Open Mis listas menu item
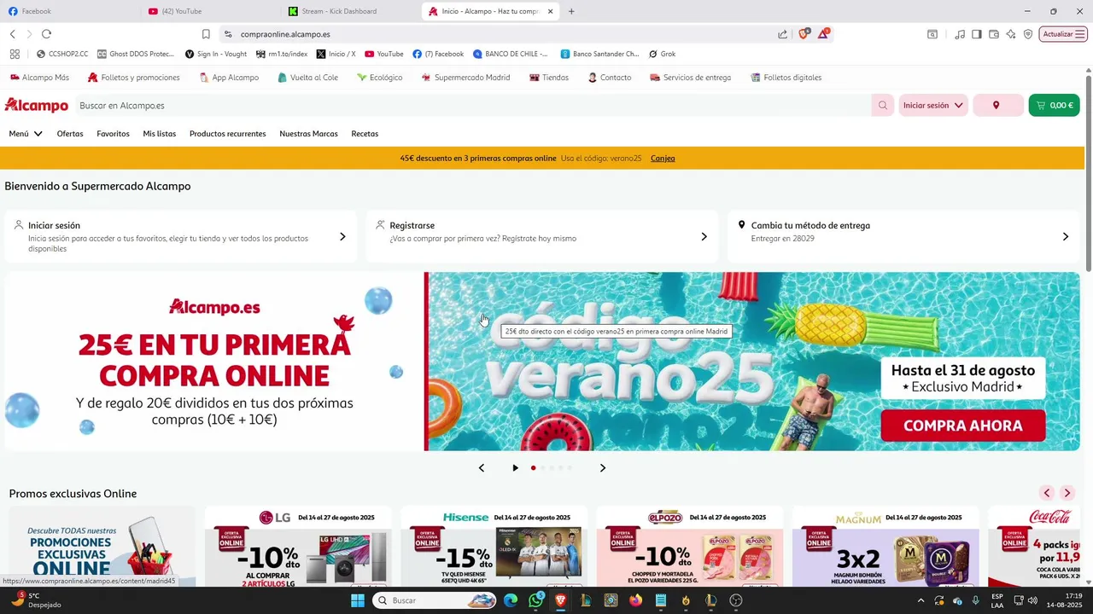Viewport: 1093px width, 614px height. click(160, 134)
